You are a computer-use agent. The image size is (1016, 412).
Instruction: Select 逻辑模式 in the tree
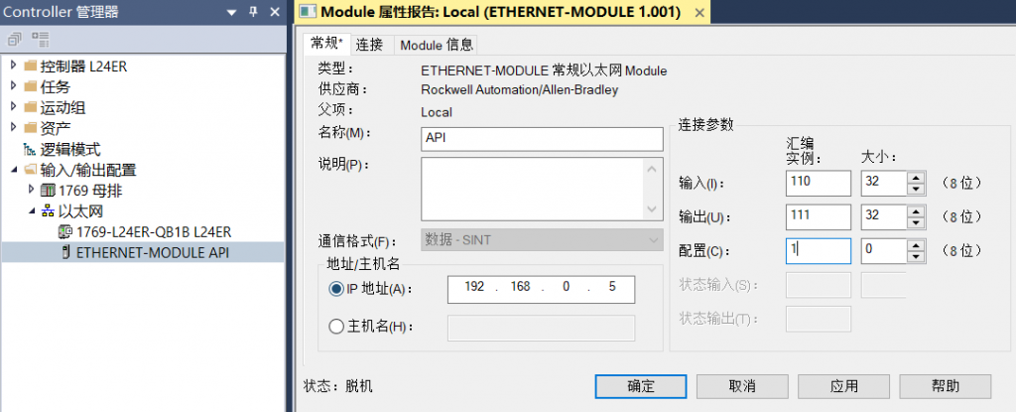tap(70, 149)
